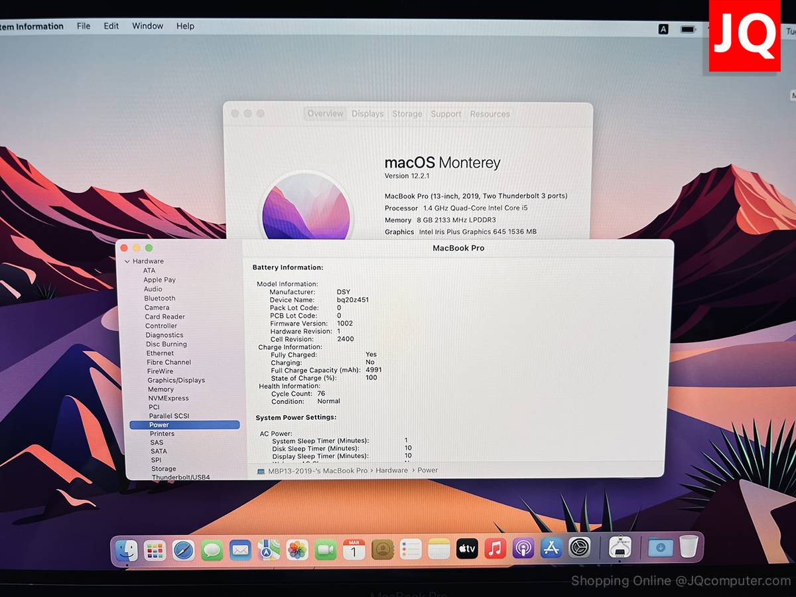Collapse the Hardware section in the sidebar
796x597 pixels.
pyautogui.click(x=127, y=261)
